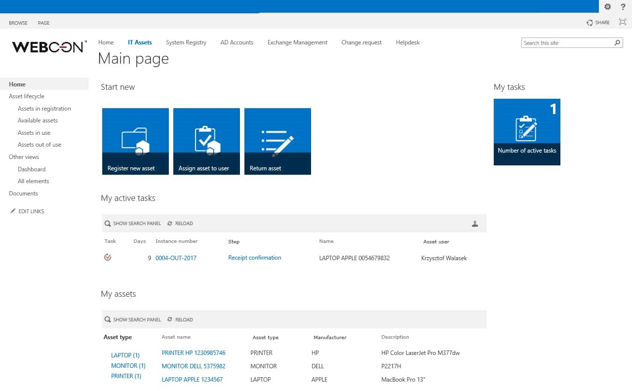Reload the My active tasks list
The image size is (632, 391).
pyautogui.click(x=180, y=223)
